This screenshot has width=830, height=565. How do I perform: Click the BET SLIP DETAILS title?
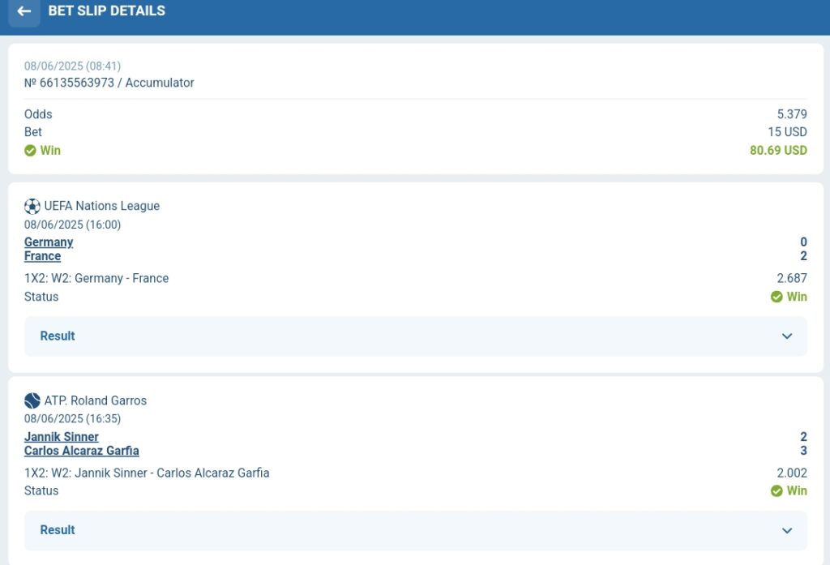[x=106, y=11]
